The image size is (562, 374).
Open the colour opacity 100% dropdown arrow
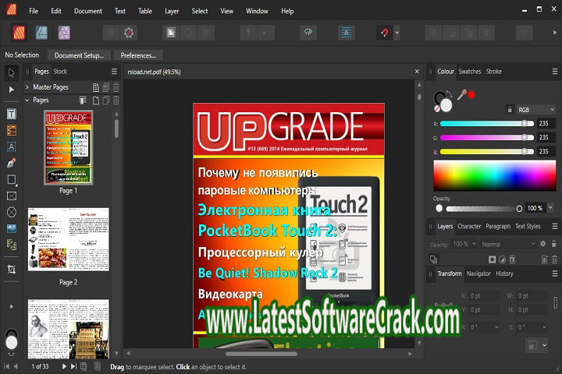pos(550,208)
